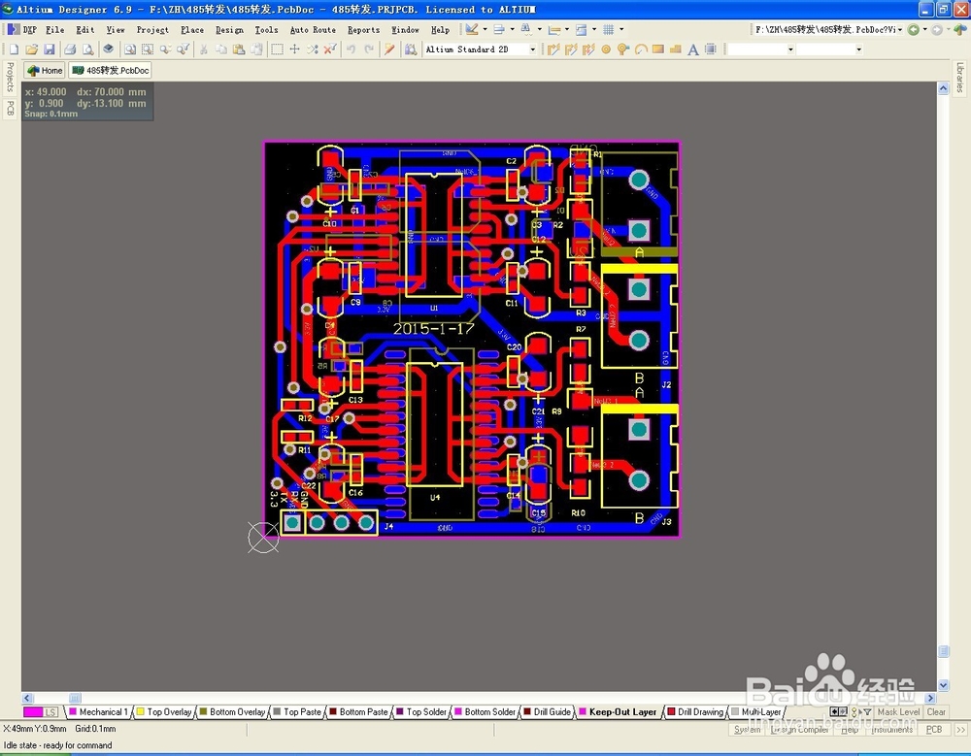Clear the current filter
The image size is (971, 756).
pyautogui.click(x=330, y=49)
